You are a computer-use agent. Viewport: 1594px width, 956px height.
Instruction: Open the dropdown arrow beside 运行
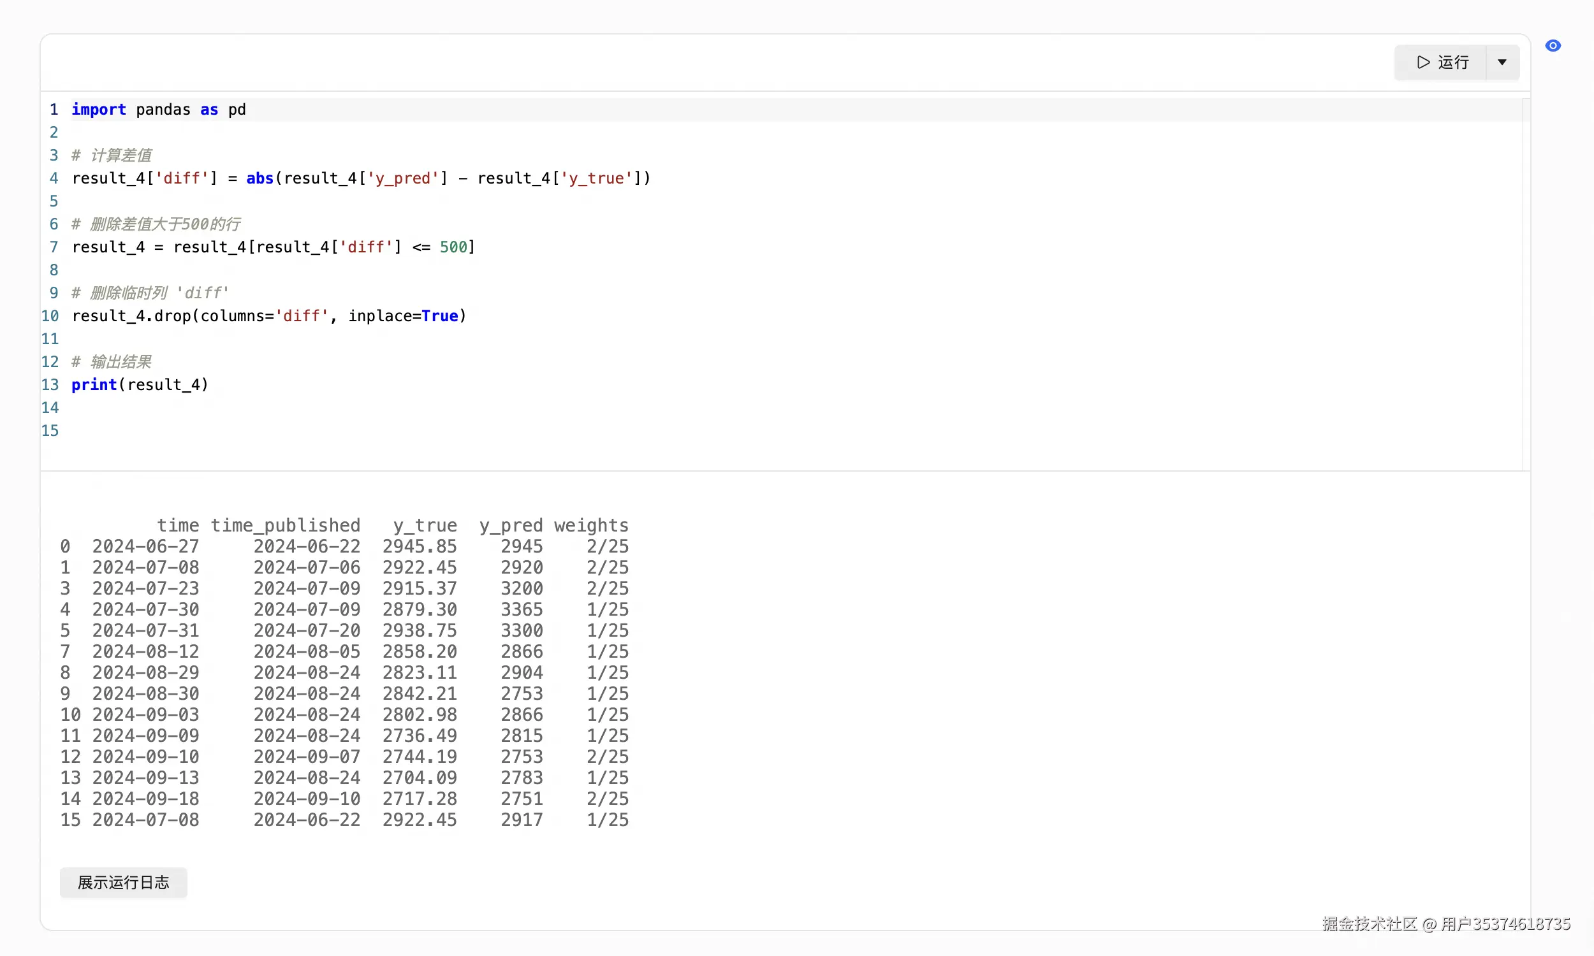[x=1502, y=62]
